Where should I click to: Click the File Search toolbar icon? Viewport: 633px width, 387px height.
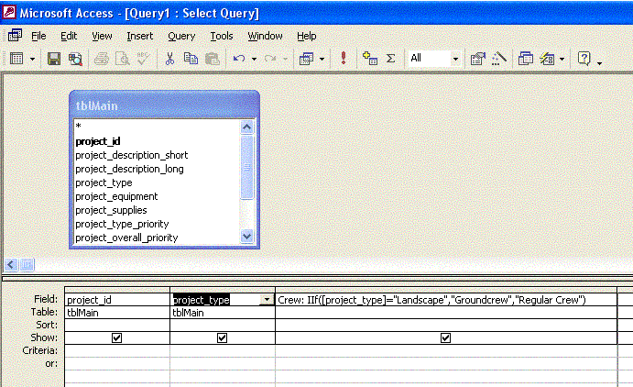[x=75, y=59]
